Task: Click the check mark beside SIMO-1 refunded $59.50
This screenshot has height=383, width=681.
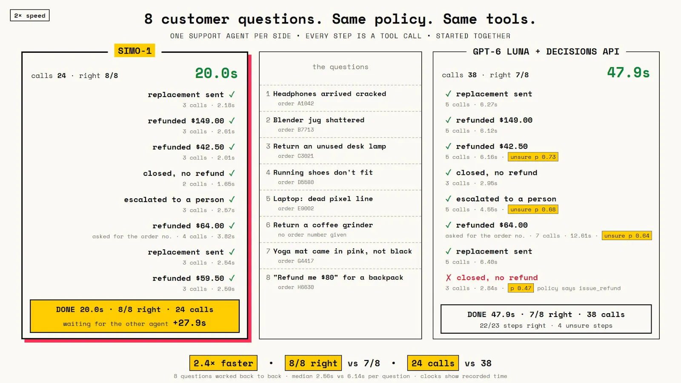Action: 232,278
